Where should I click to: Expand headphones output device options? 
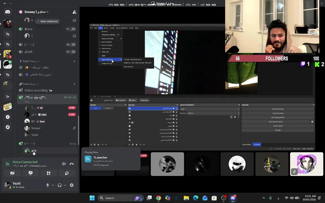(x=65, y=185)
